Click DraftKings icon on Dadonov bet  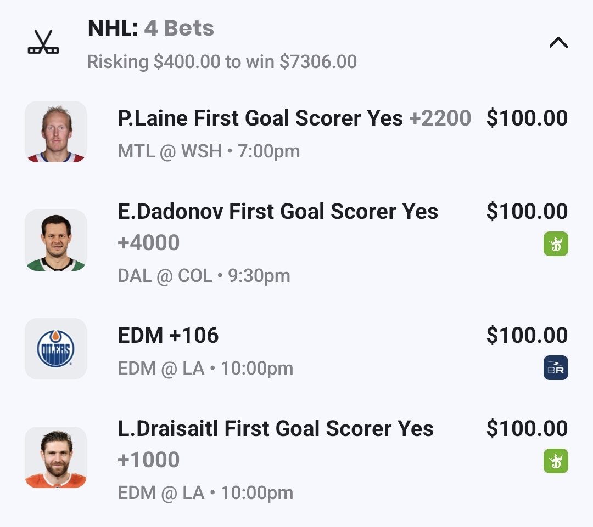coord(556,243)
